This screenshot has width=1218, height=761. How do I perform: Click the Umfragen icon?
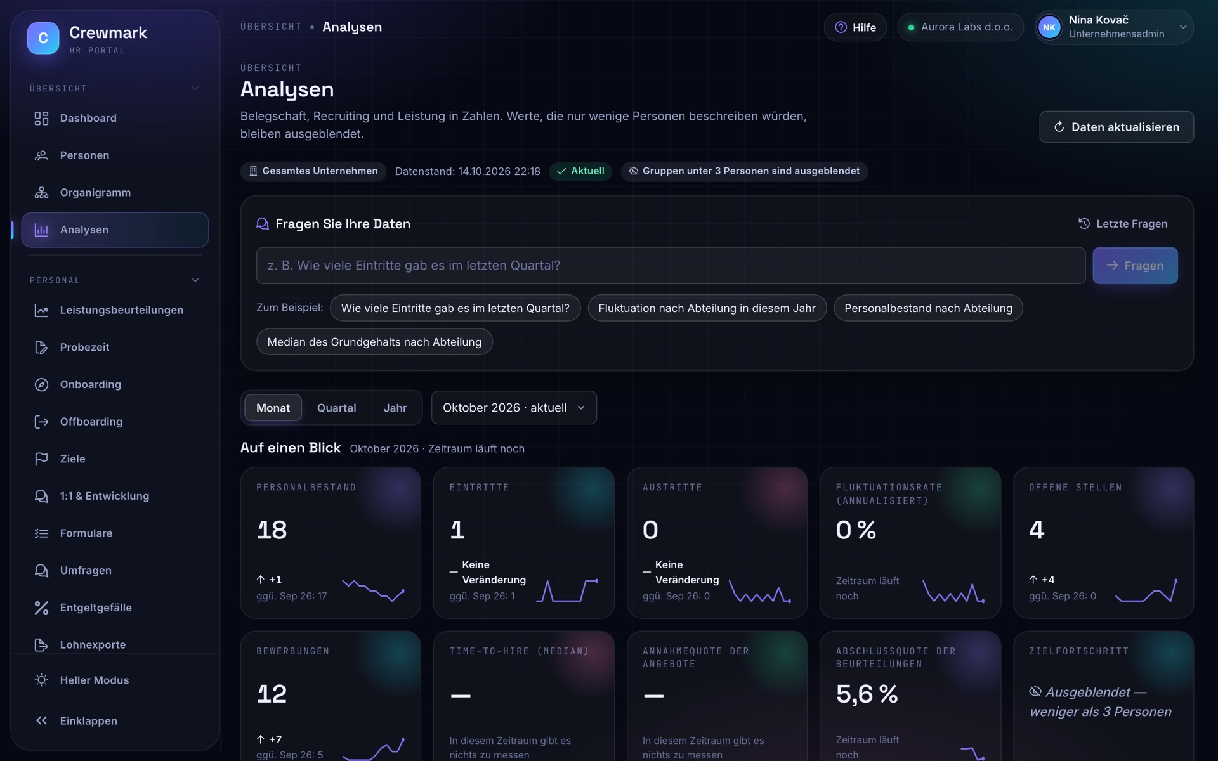(41, 570)
